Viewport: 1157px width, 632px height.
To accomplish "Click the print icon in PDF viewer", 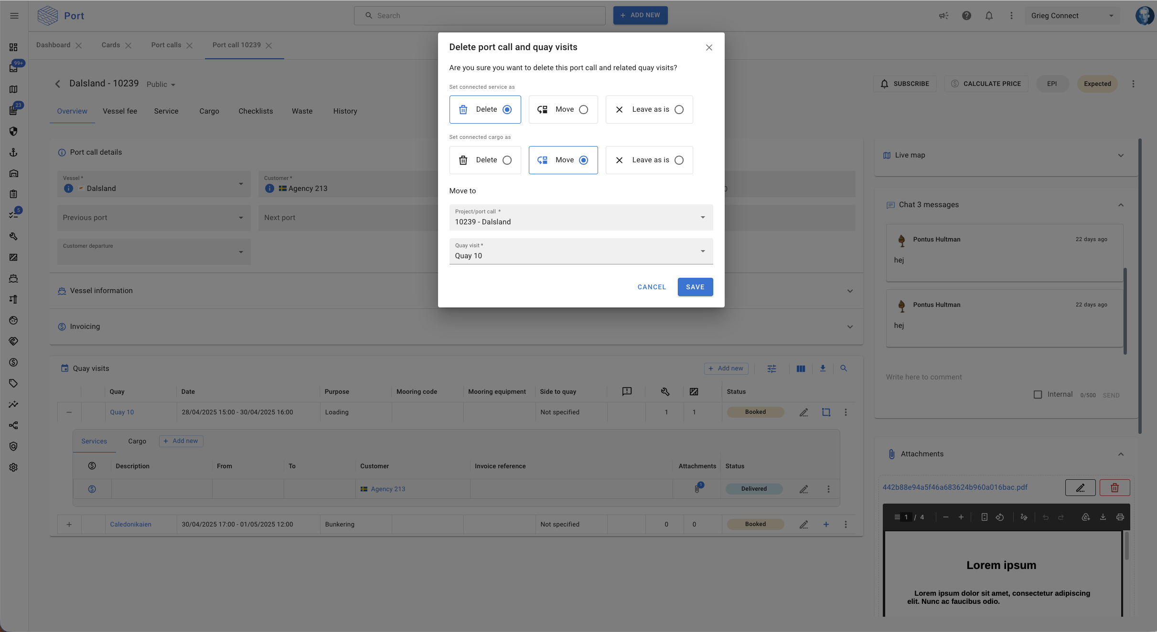I will pos(1120,517).
